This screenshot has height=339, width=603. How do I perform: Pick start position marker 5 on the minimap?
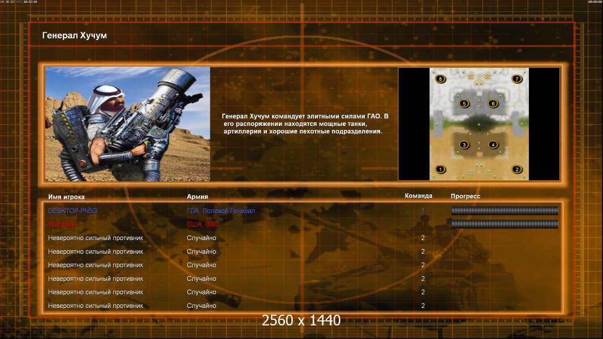[464, 103]
